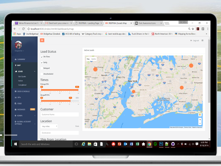Viewport: 221px width, 166px height.
Task: Open Get Quote under Loads
Action: (22, 76)
